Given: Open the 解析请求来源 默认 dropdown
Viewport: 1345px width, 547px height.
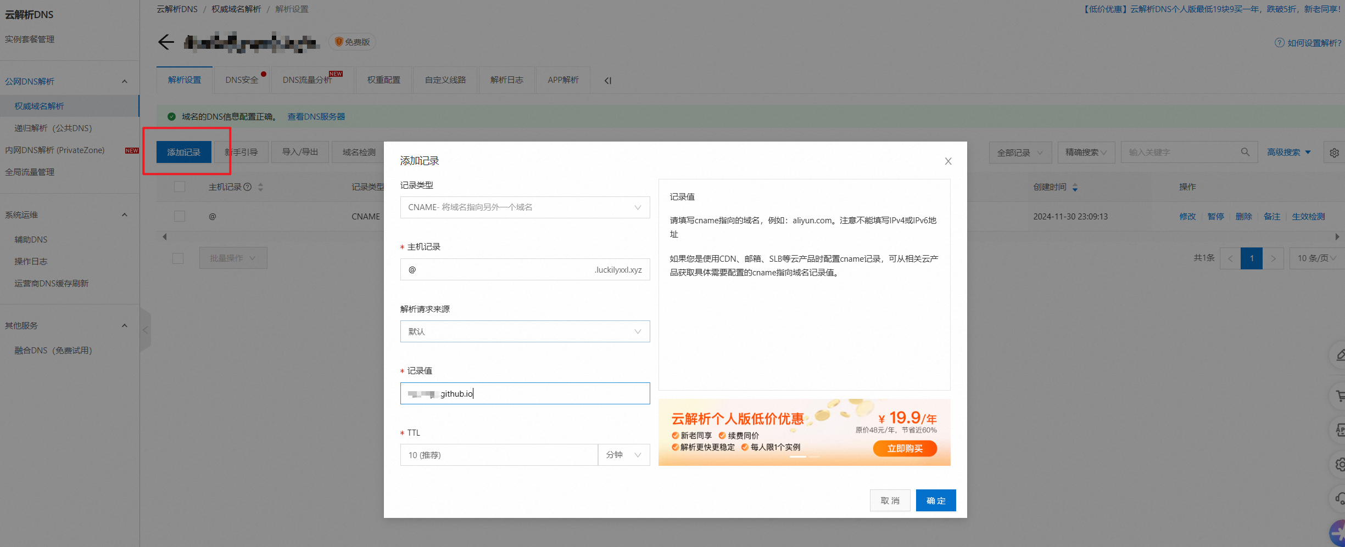Looking at the screenshot, I should (525, 331).
